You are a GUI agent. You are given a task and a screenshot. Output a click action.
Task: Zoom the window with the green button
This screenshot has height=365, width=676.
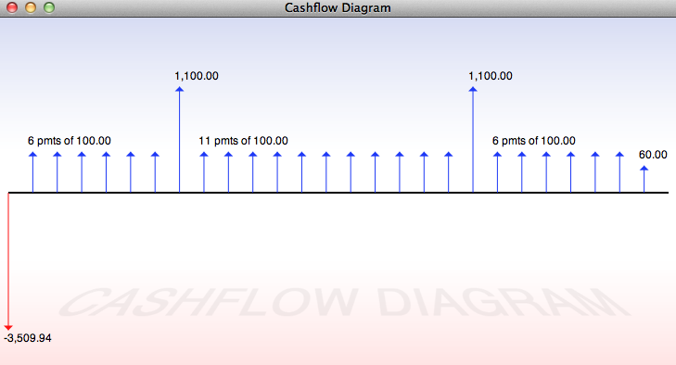click(x=49, y=7)
